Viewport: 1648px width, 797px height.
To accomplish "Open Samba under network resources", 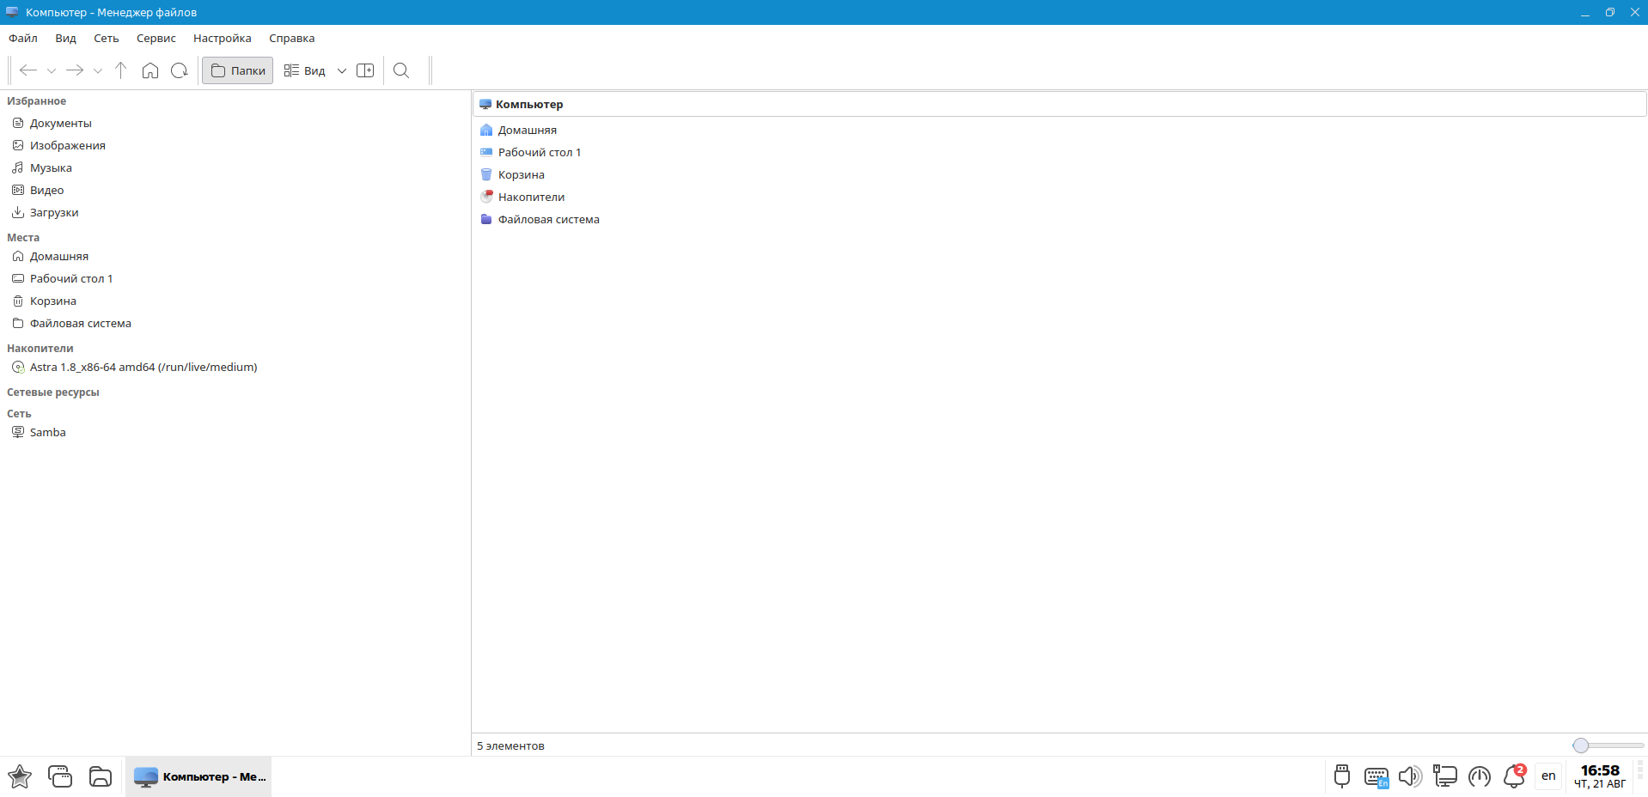I will pyautogui.click(x=47, y=432).
